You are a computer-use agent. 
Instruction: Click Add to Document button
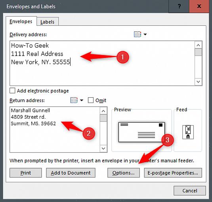click(71, 173)
